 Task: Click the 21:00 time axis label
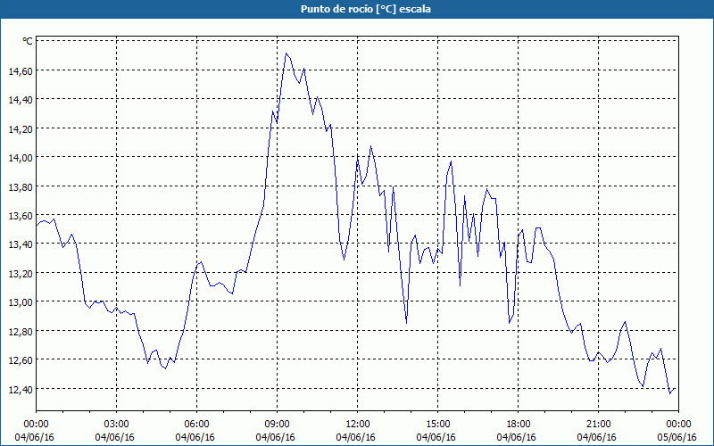tap(598, 425)
